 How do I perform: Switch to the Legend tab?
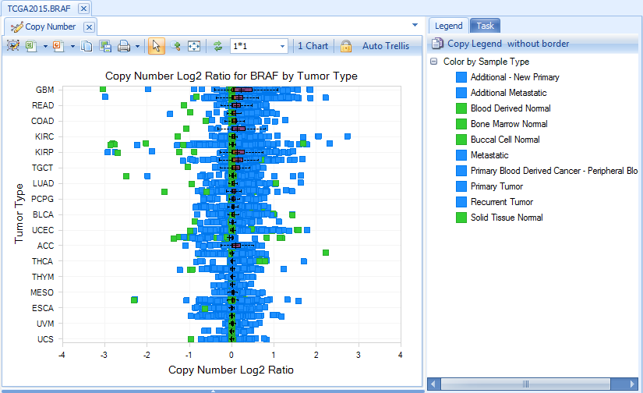tap(449, 26)
